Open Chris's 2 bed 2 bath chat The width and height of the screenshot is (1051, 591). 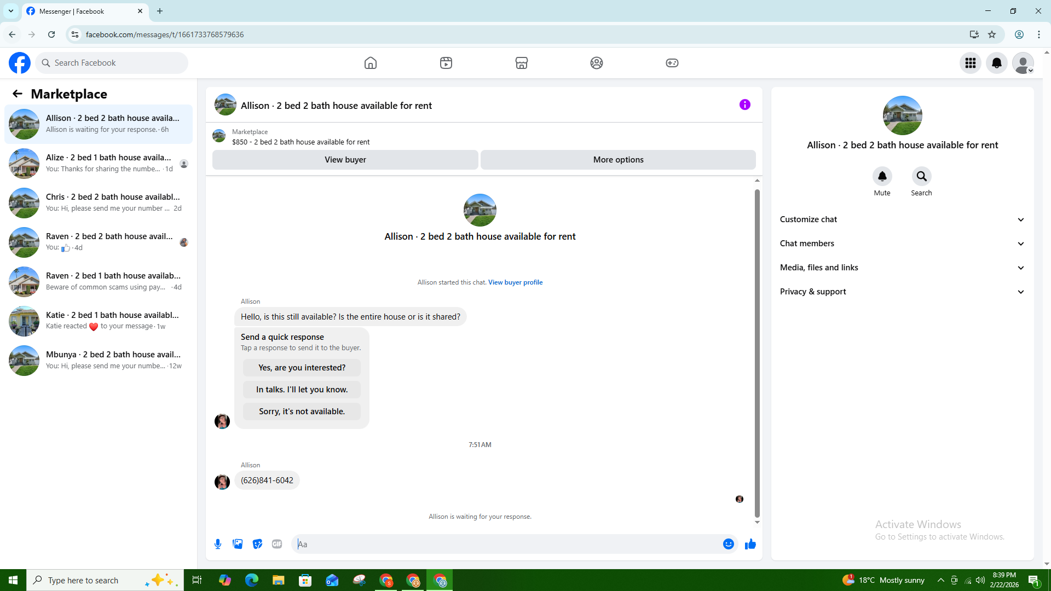pyautogui.click(x=99, y=203)
